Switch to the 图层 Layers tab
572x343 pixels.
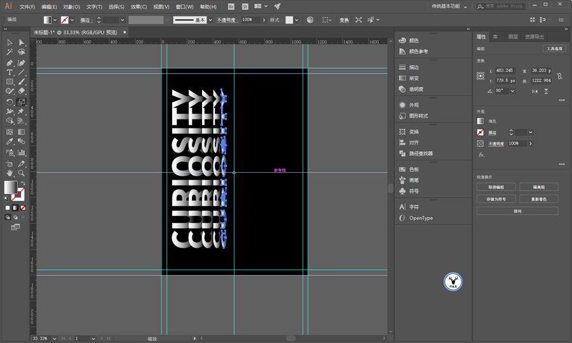click(513, 37)
